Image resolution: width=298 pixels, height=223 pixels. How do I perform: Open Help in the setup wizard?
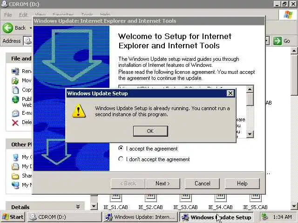242,184
